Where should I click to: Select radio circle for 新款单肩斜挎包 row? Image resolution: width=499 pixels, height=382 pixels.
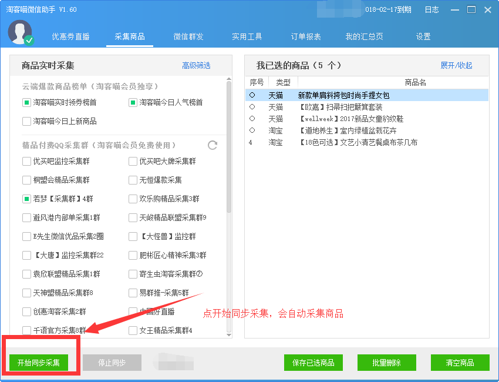pos(252,95)
